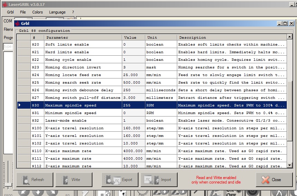Viewport: 297px width, 196px height.
Task: Click the 'type' command input in main window
Action: coord(8,47)
